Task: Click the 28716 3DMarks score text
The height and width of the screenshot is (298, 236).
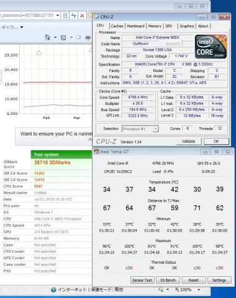Action: pyautogui.click(x=52, y=163)
